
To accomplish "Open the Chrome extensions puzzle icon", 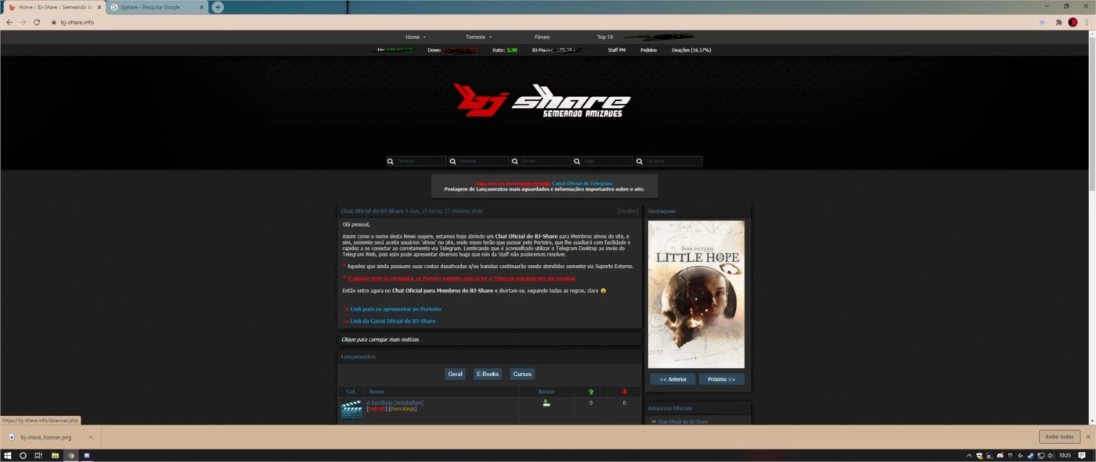I will (1058, 22).
